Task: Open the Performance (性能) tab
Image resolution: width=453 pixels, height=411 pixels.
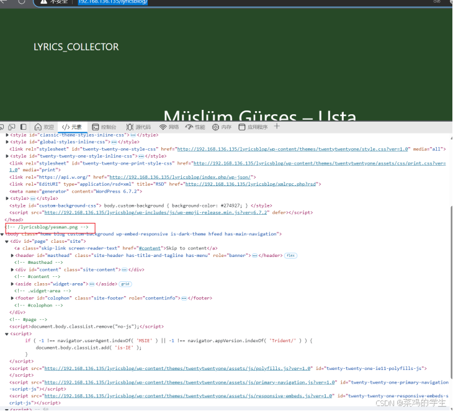Action: coord(195,127)
